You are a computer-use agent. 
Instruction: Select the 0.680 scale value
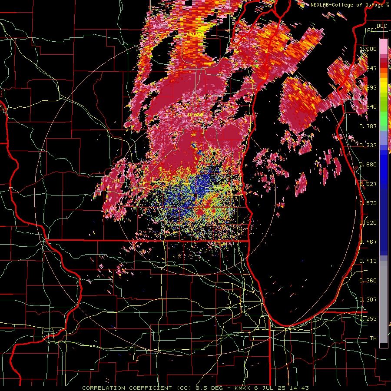point(368,165)
